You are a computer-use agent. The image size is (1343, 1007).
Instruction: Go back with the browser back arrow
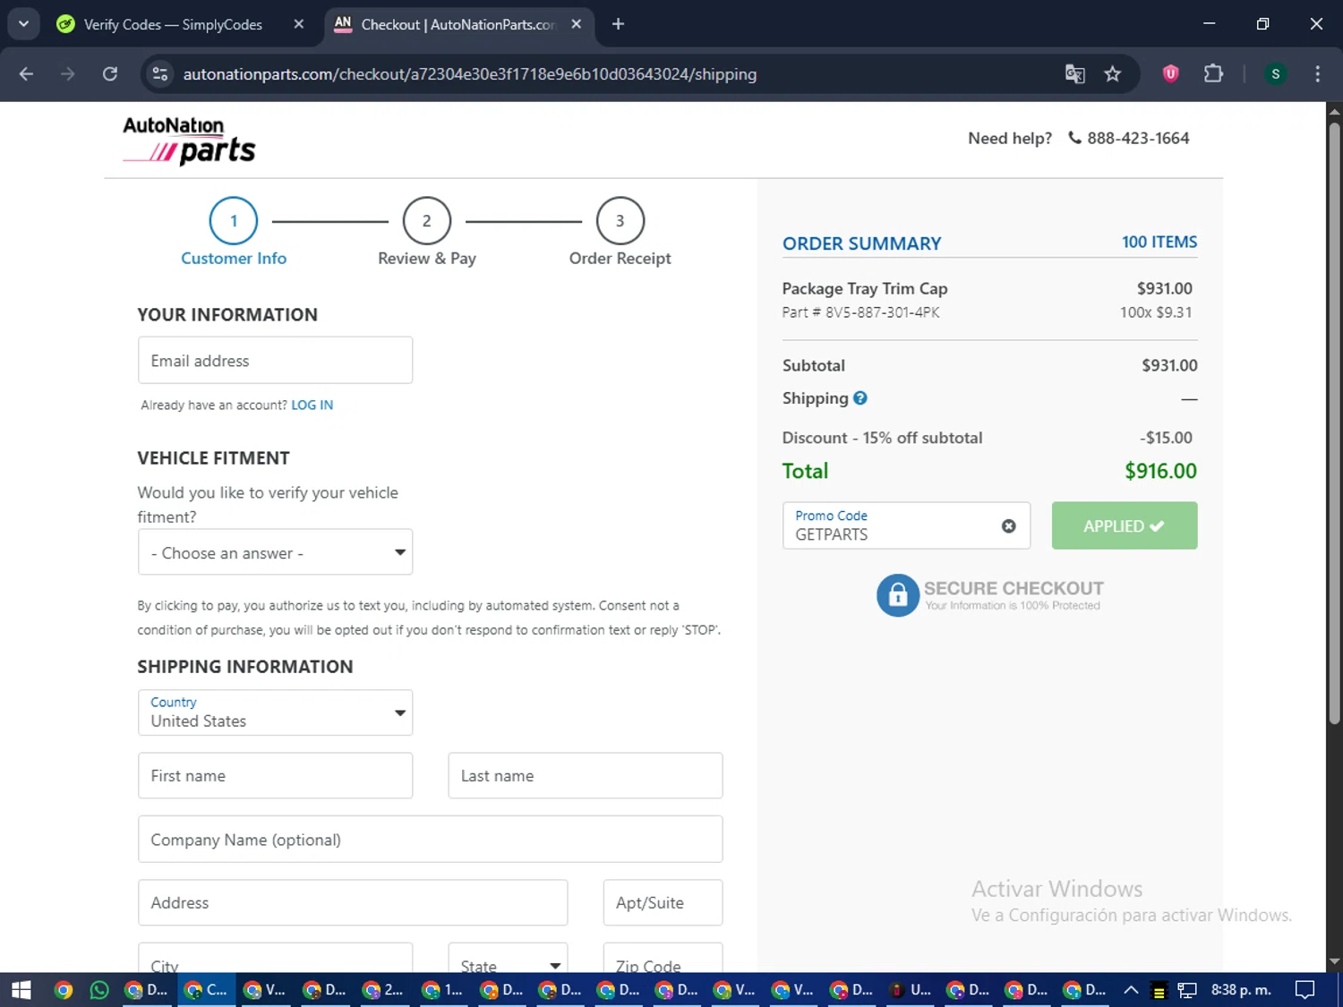26,74
